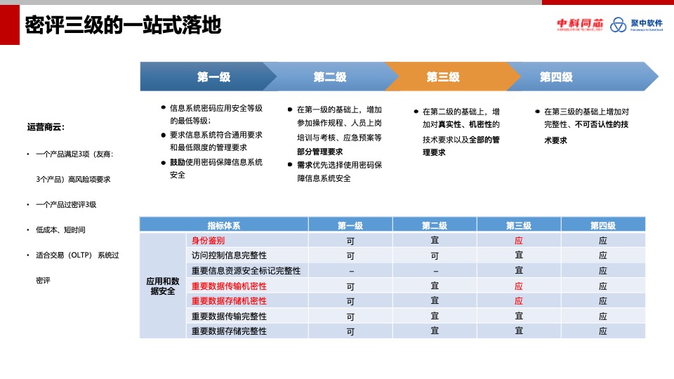The image size is (674, 379).
Task: Click the bullet 在第三级的基础上增加对
Action: click(586, 112)
